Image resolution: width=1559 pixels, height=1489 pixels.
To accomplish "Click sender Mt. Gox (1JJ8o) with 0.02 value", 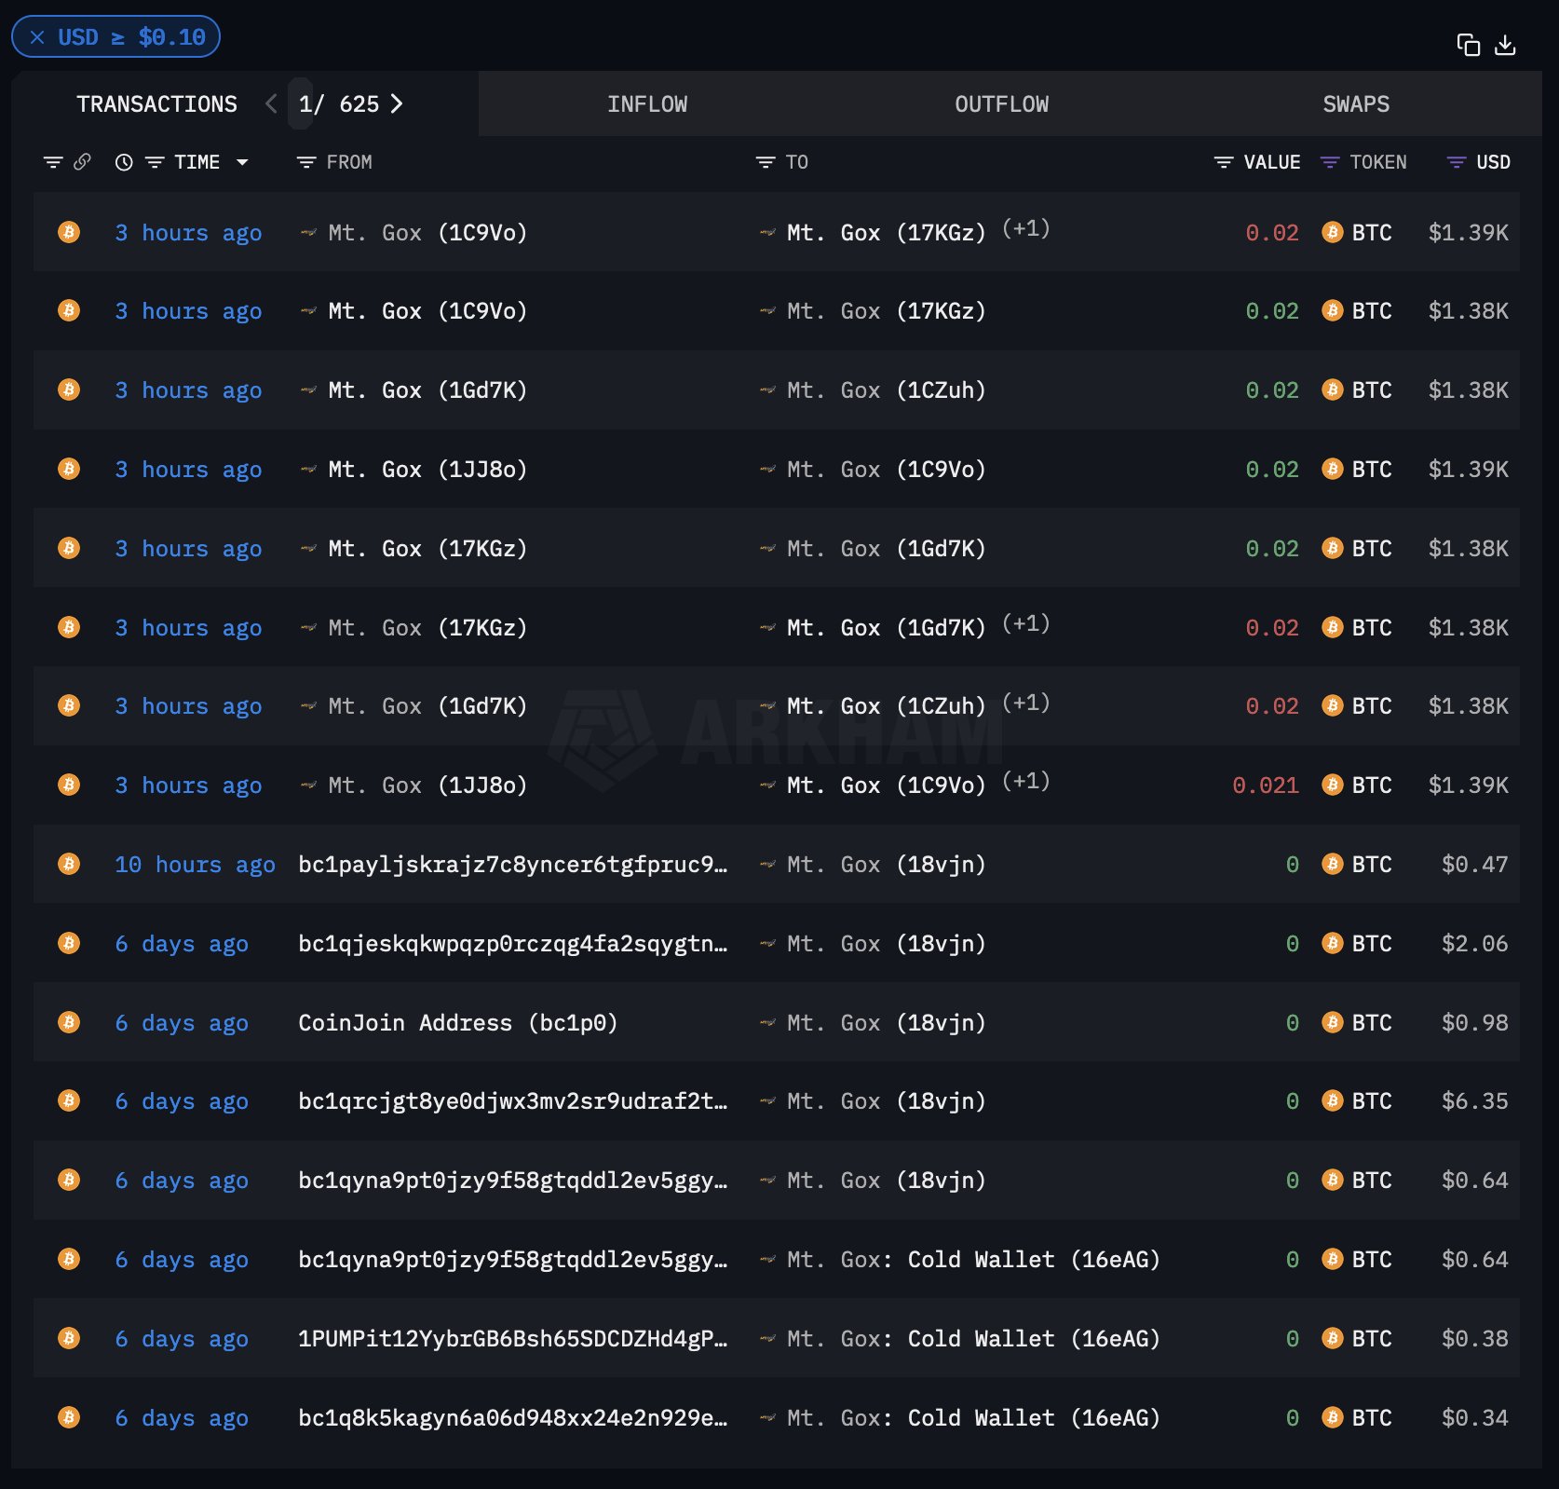I will [427, 470].
